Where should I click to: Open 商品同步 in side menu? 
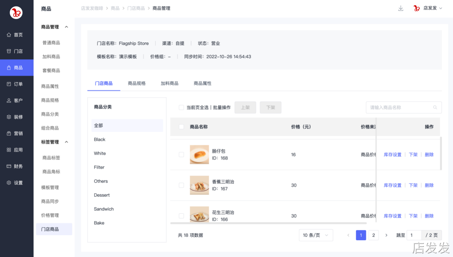pos(50,201)
